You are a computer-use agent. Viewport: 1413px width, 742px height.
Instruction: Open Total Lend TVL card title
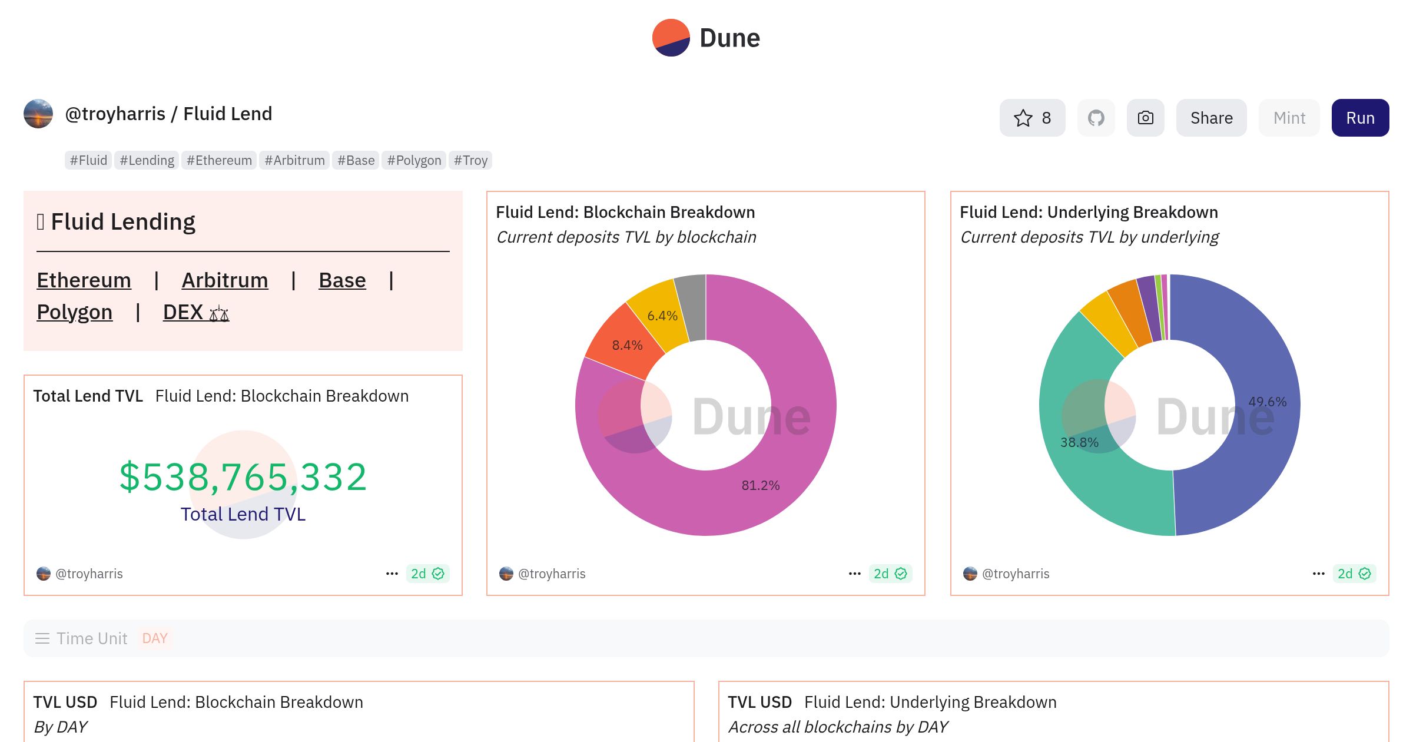[x=88, y=396]
